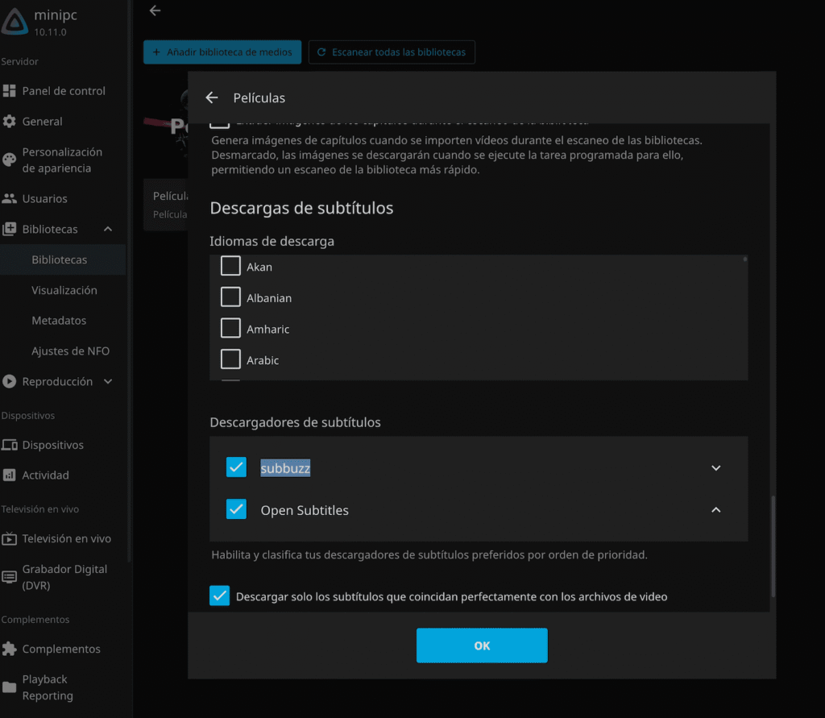Image resolution: width=825 pixels, height=718 pixels.
Task: Open Dispositivos devices icon
Action: pyautogui.click(x=10, y=445)
